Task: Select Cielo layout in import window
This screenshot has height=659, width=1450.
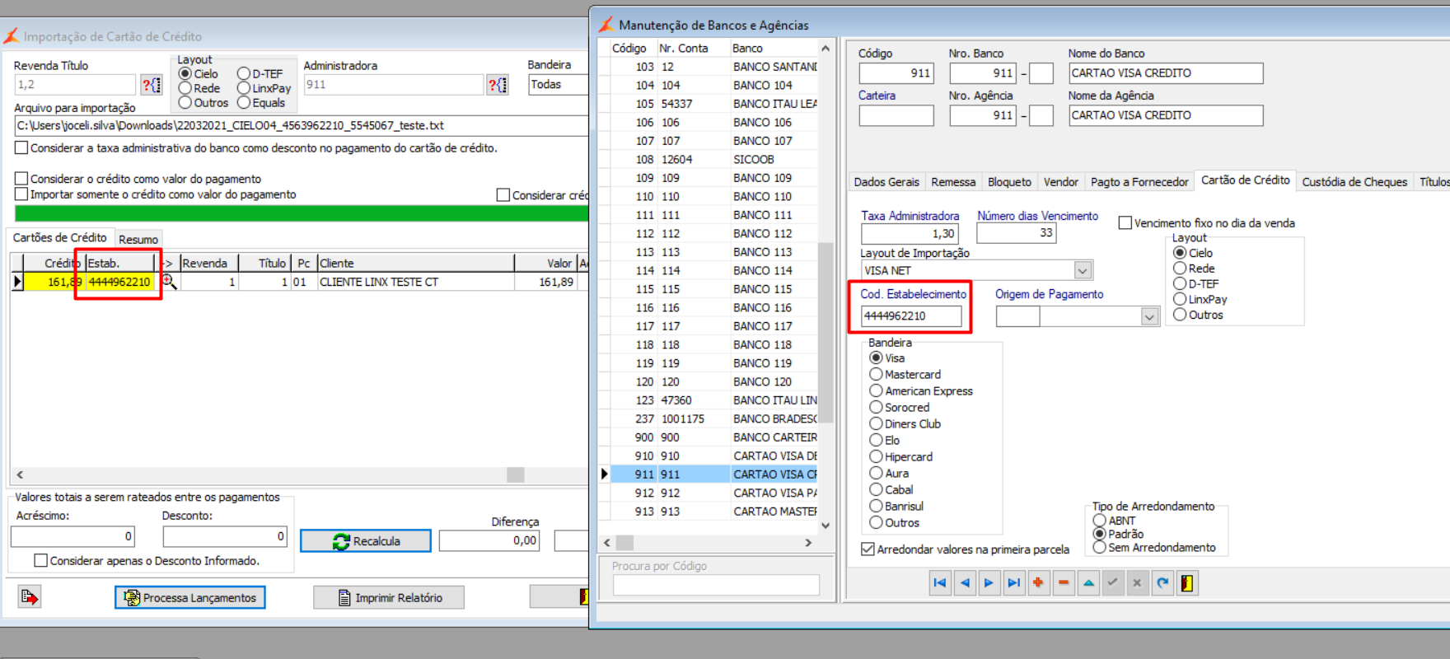Action: 199,73
